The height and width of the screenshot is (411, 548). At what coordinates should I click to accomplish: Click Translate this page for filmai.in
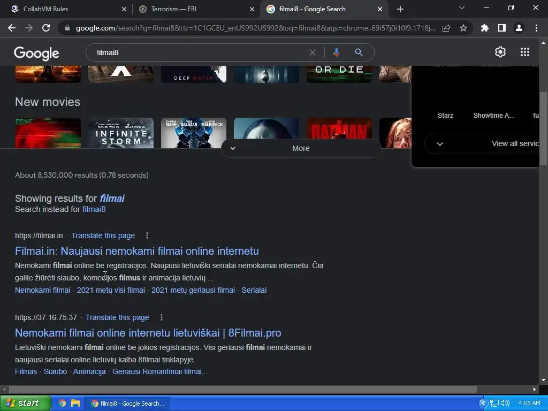(103, 235)
